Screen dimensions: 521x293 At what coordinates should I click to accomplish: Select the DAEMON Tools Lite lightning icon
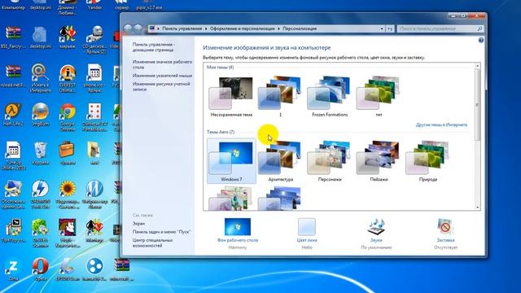40,195
